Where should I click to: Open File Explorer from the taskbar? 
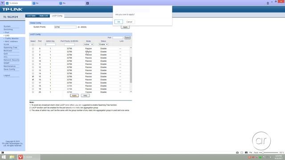pyautogui.click(x=12, y=157)
